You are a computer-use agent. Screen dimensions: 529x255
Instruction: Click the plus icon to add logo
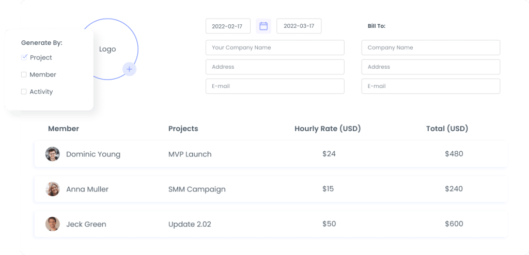[129, 69]
